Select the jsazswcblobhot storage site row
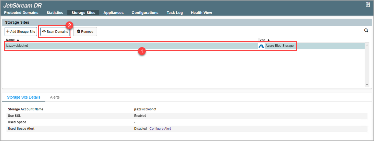Viewport: 374px width, 141px height. [x=108, y=46]
